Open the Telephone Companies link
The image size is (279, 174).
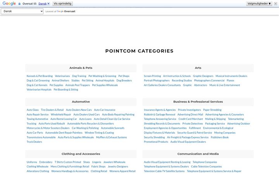pyautogui.click(x=205, y=162)
